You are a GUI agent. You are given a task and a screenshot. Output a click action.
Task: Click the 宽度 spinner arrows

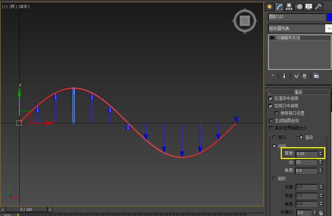[x=321, y=195]
